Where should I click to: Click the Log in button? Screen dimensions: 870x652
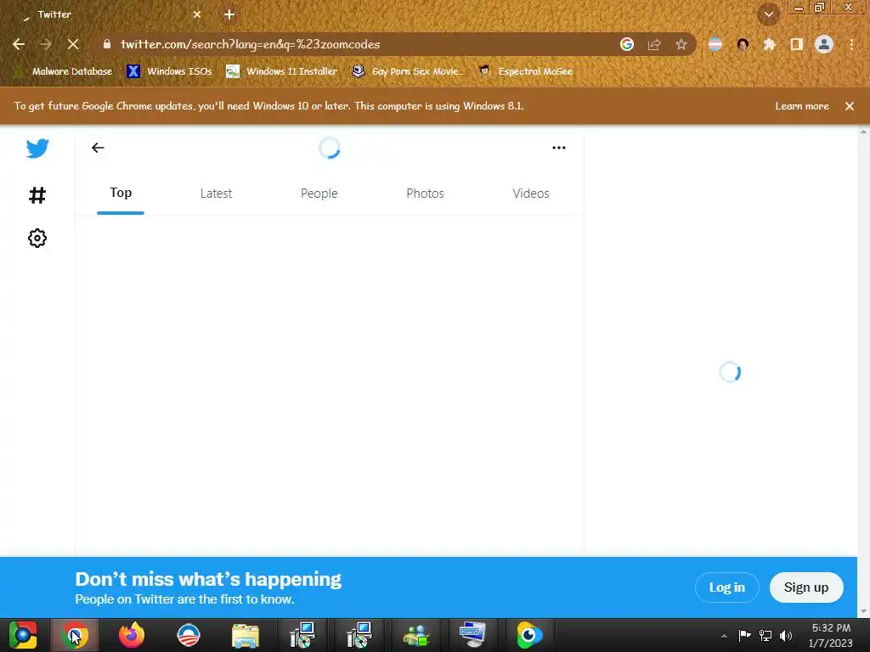(727, 587)
